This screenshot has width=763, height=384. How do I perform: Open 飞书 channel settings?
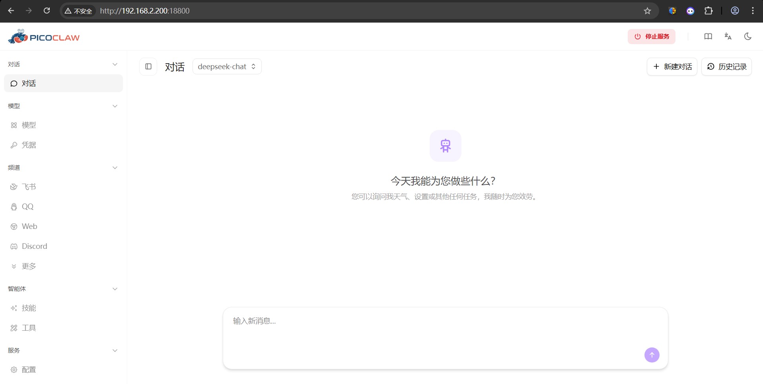point(63,187)
